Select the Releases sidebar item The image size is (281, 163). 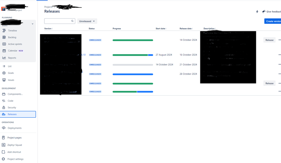click(18, 114)
